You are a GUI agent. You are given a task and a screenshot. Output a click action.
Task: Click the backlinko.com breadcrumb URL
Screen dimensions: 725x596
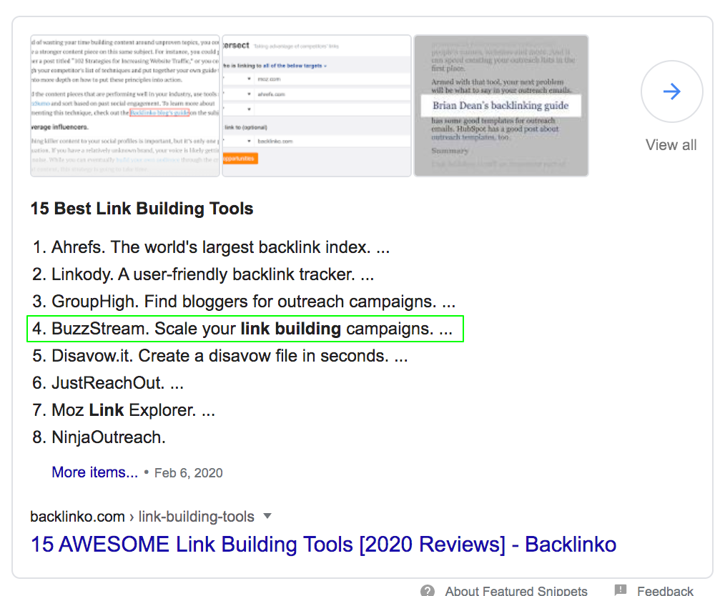(78, 516)
